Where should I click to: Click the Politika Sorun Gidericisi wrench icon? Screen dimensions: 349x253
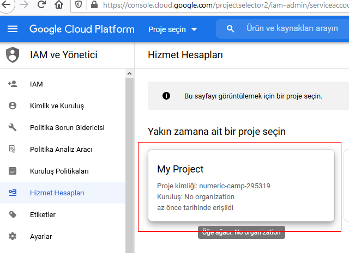click(13, 127)
